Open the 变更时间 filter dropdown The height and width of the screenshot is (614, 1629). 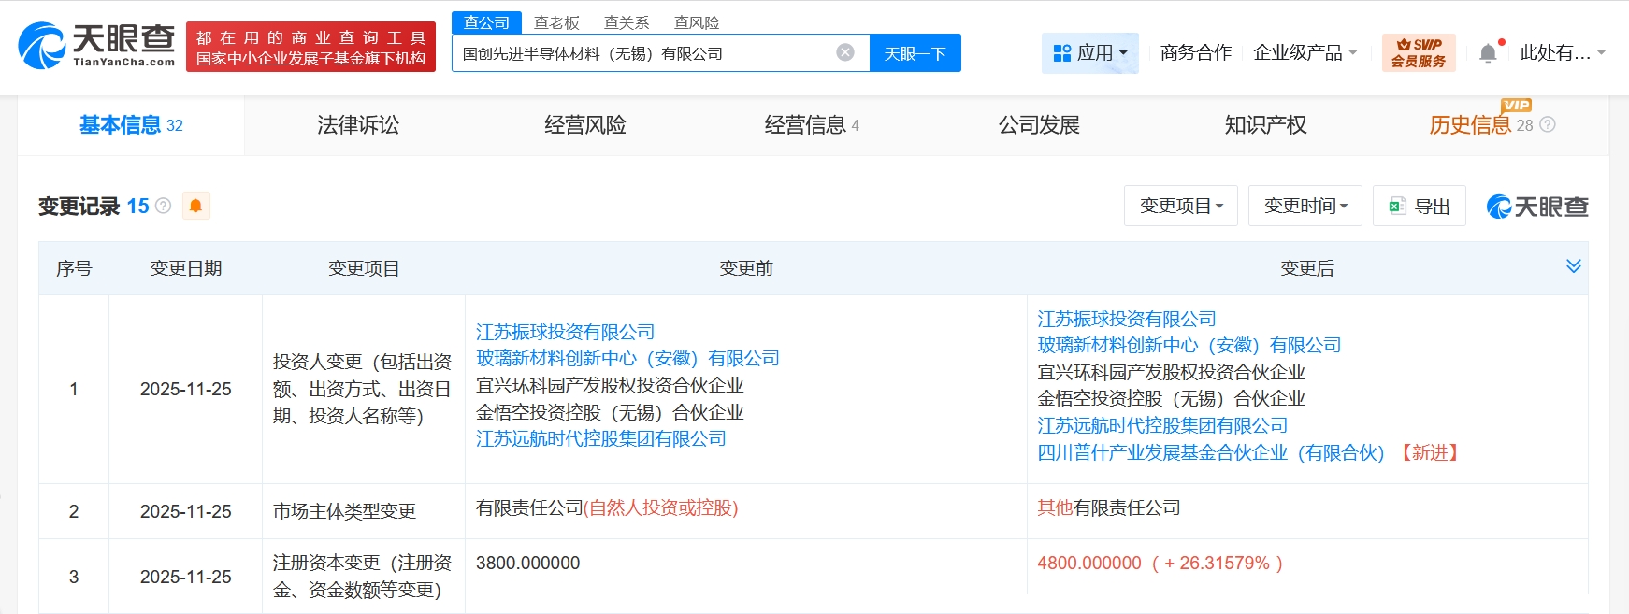click(x=1305, y=206)
